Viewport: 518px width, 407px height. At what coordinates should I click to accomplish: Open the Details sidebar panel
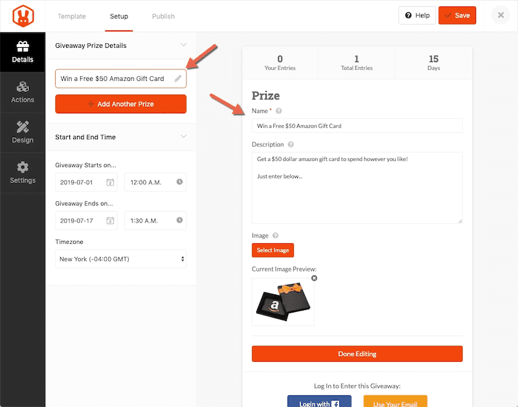tap(23, 52)
